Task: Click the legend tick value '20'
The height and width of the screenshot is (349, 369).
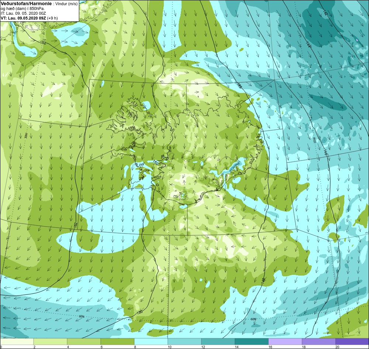Action: tap(337, 347)
